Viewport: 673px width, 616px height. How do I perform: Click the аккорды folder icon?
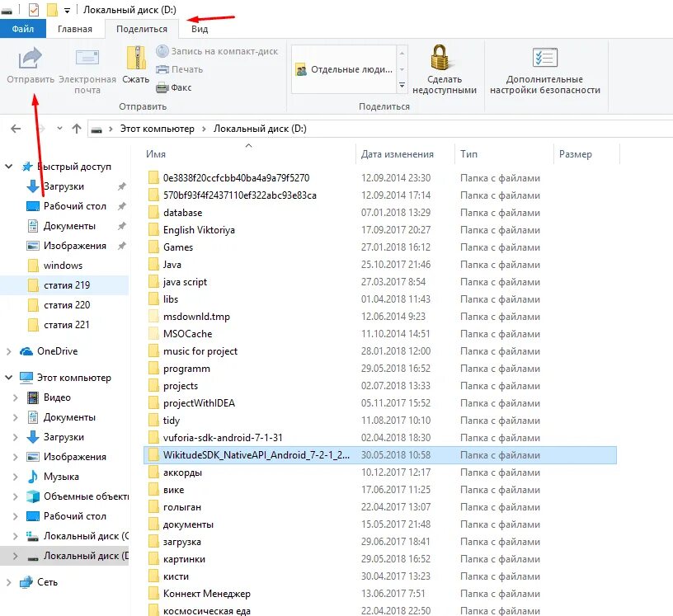(153, 473)
